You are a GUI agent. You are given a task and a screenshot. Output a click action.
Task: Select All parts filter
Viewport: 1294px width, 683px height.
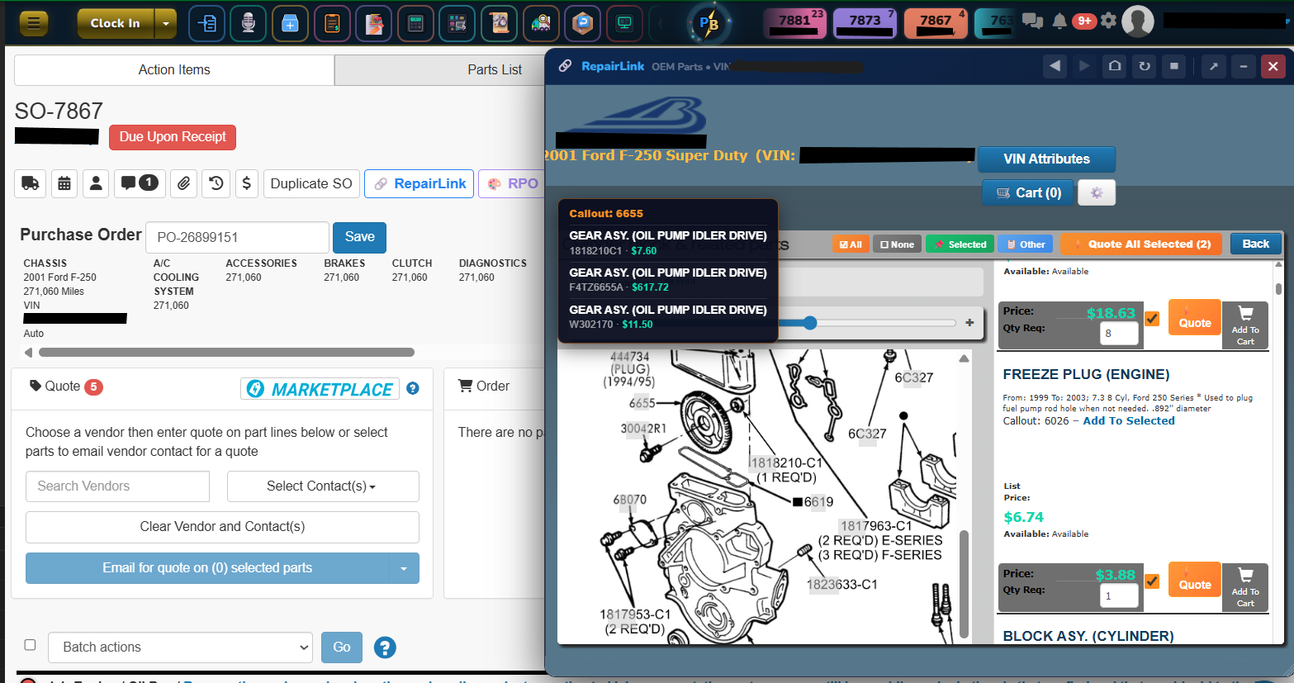coord(851,244)
